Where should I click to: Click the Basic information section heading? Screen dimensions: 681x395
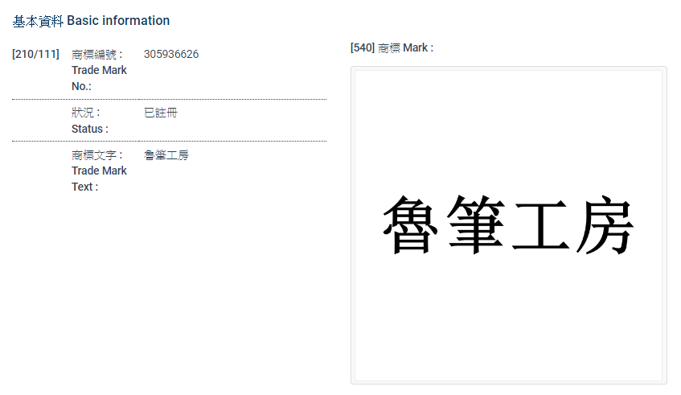(118, 21)
